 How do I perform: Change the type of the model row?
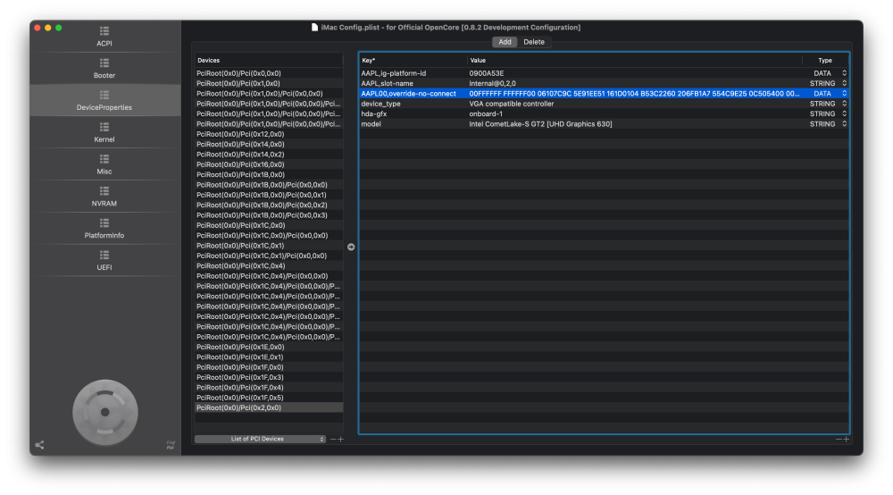(x=830, y=124)
